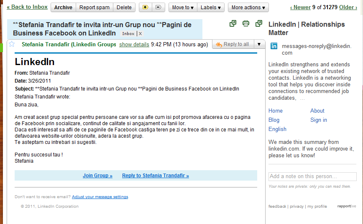Screen dimensions: 363x224
Task: Click messages-noreply@linkedin.com address
Action: 317,49
